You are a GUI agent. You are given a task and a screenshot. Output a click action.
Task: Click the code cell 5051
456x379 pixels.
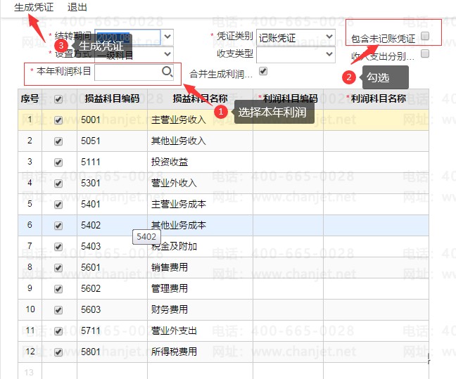[113, 141]
